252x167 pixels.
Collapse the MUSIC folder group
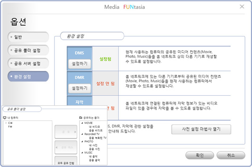82,153
